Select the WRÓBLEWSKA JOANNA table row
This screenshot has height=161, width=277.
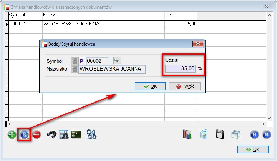tap(71, 24)
